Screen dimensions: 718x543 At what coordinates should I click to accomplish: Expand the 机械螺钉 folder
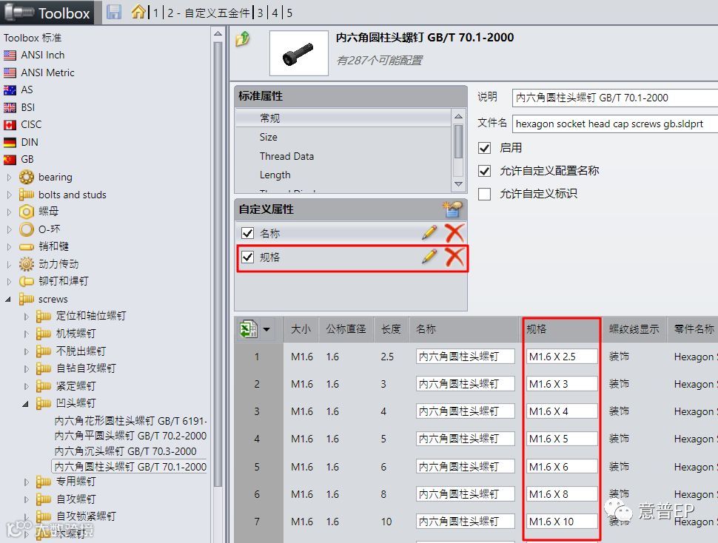(x=26, y=334)
